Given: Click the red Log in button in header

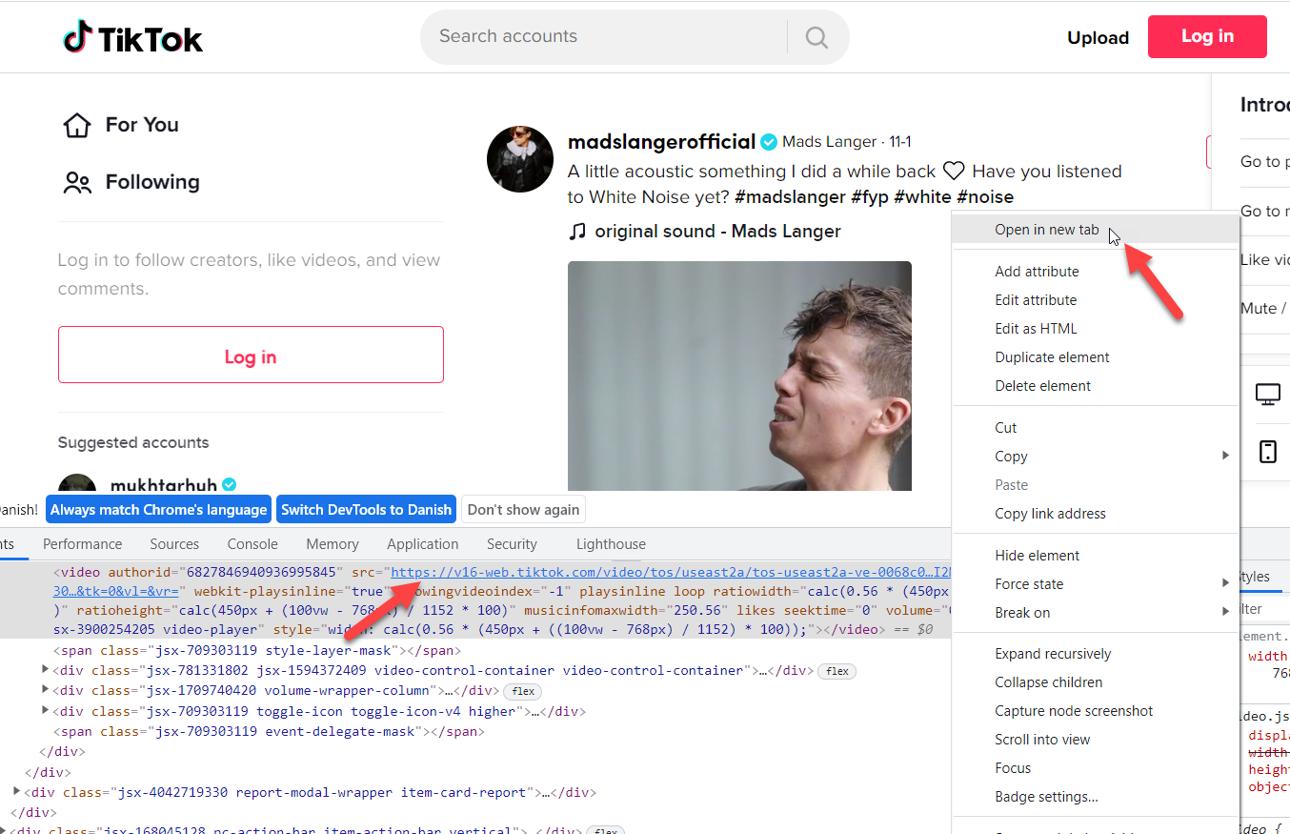Looking at the screenshot, I should pos(1207,37).
